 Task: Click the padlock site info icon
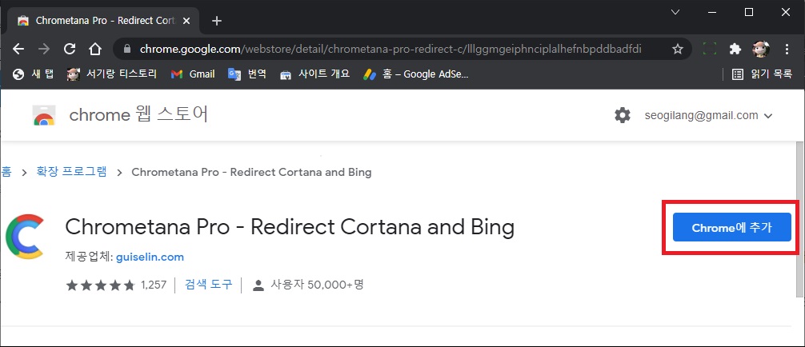coord(127,50)
